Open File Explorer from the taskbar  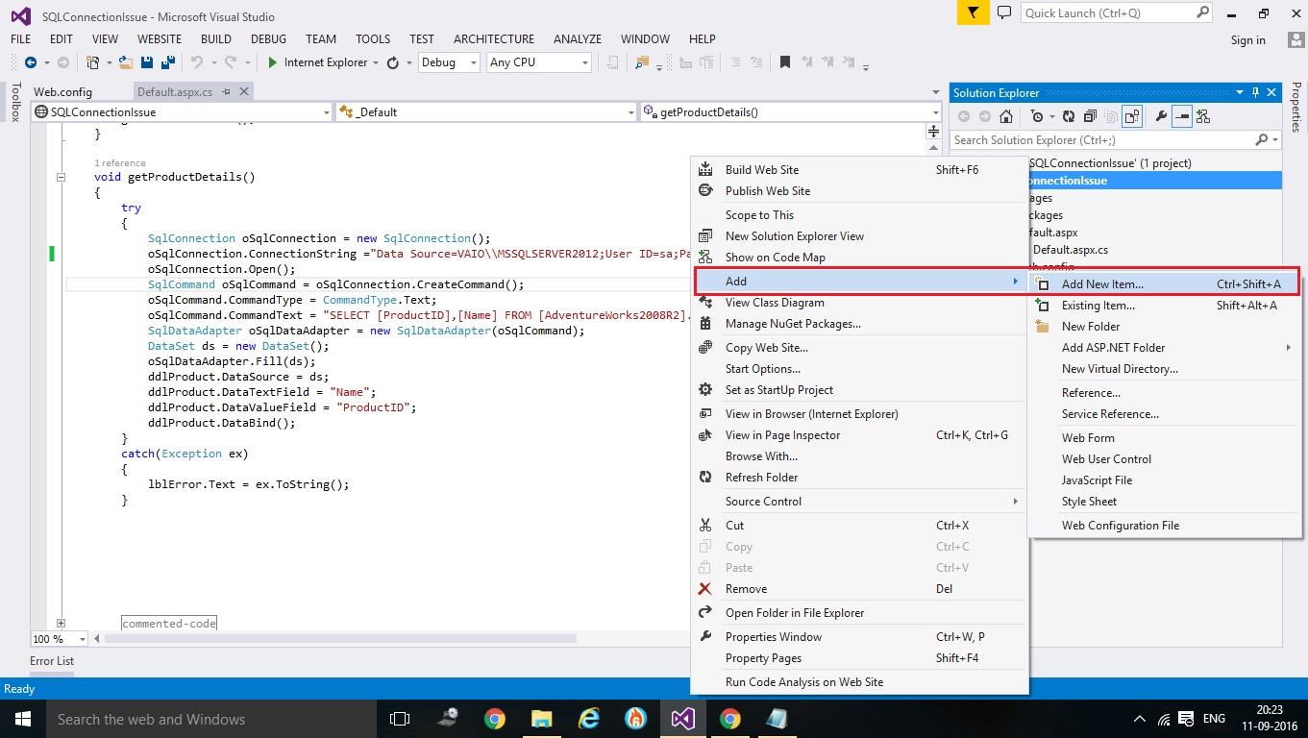tap(542, 719)
